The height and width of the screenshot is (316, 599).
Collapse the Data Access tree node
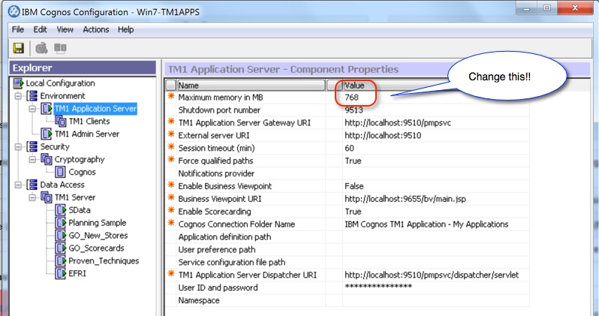point(18,185)
